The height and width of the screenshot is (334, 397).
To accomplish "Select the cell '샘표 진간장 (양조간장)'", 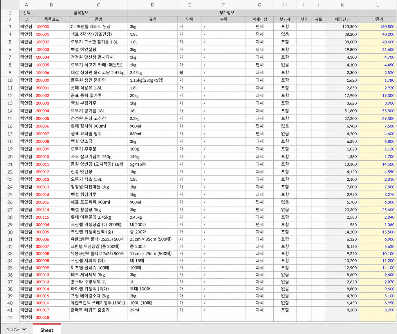I will [x=98, y=34].
